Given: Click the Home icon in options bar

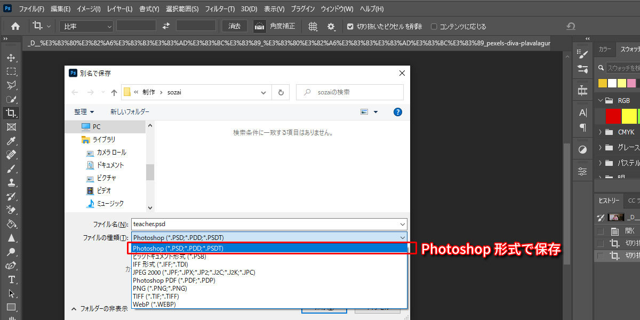Looking at the screenshot, I should (15, 26).
